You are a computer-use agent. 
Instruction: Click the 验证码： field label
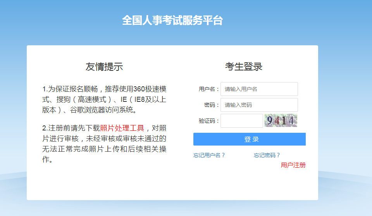point(209,121)
